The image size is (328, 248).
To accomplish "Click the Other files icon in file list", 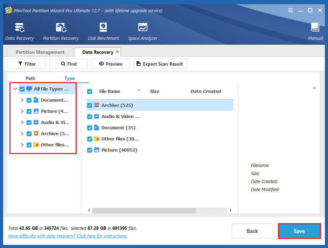I will (96, 139).
